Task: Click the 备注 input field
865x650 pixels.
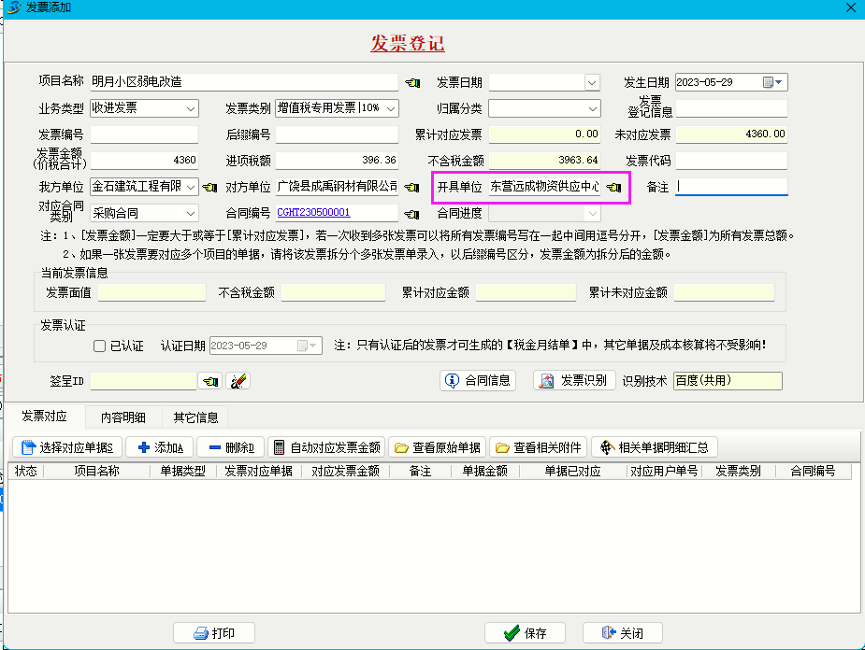Action: coord(731,187)
